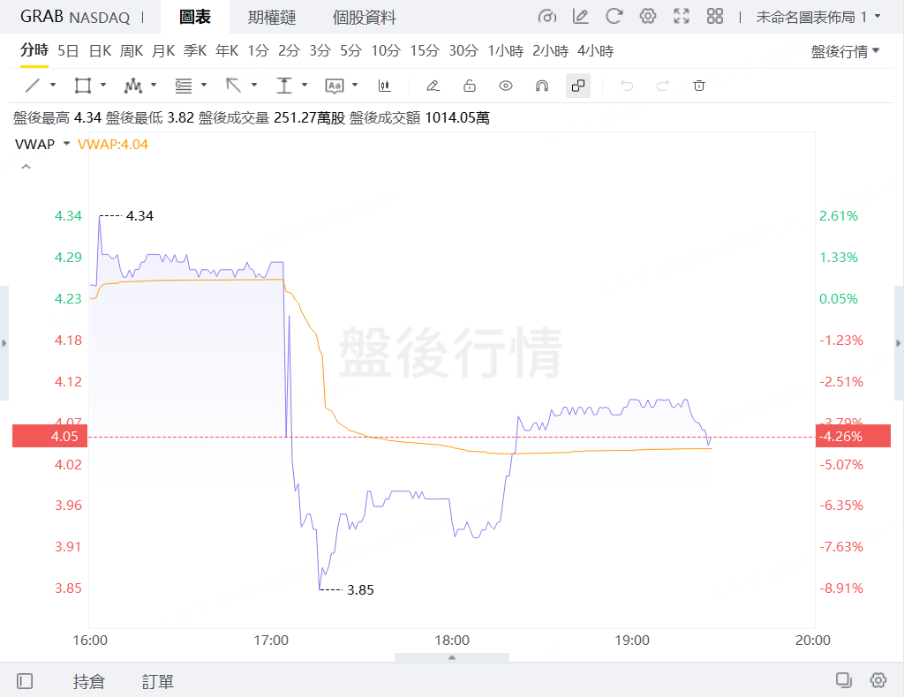Select the 日K timeframe
The image size is (904, 697).
pos(100,51)
